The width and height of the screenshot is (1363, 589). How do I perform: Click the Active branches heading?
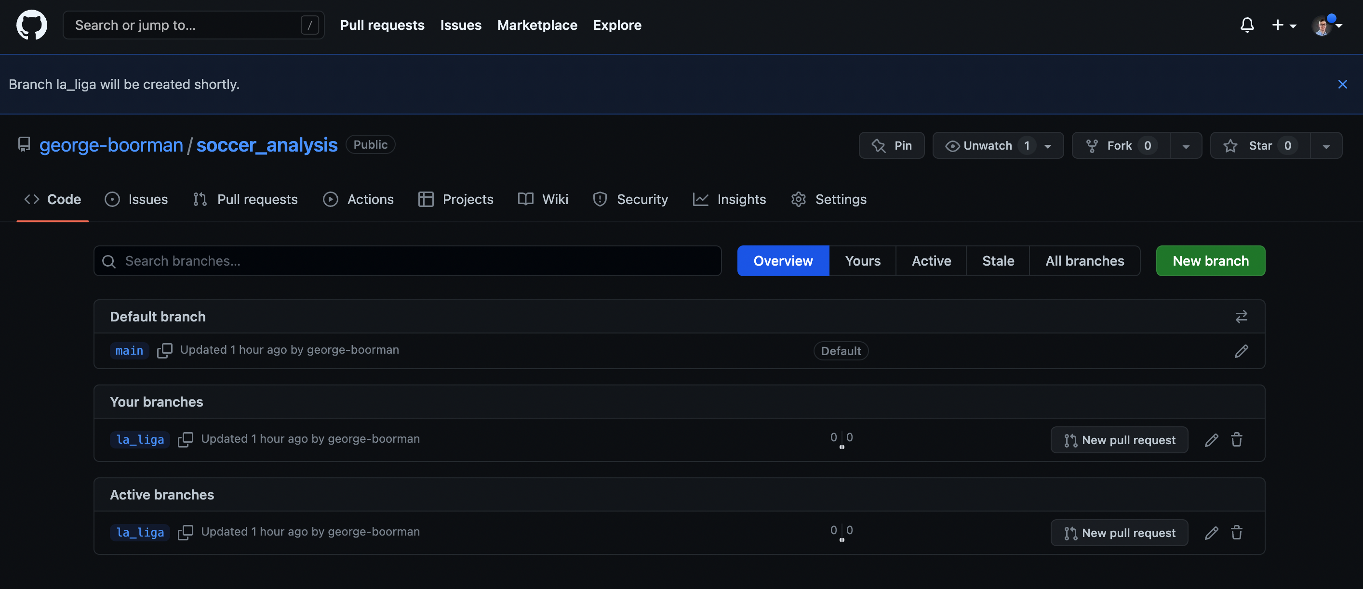click(x=162, y=495)
